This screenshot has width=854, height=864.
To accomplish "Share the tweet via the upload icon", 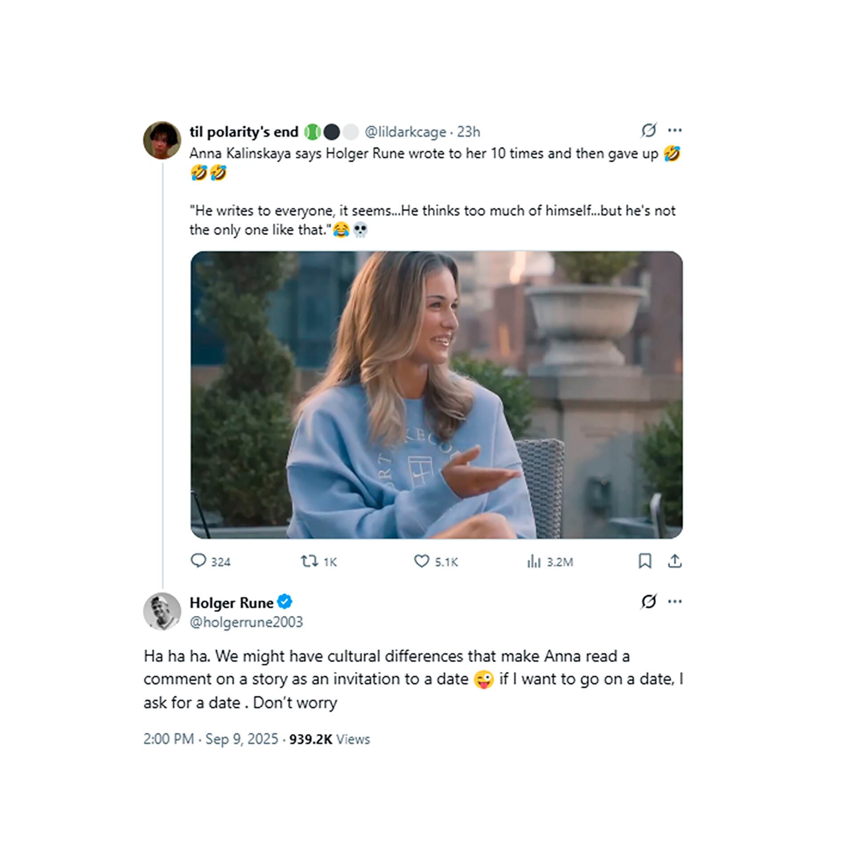I will pyautogui.click(x=674, y=561).
